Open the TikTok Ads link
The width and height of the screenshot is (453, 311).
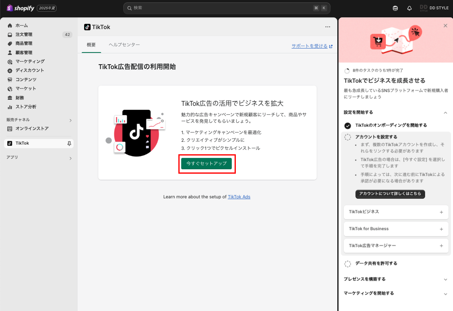click(239, 197)
